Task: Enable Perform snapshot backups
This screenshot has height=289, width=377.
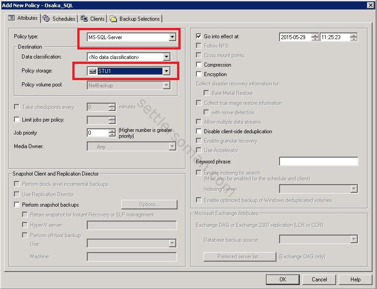Action: point(17,205)
